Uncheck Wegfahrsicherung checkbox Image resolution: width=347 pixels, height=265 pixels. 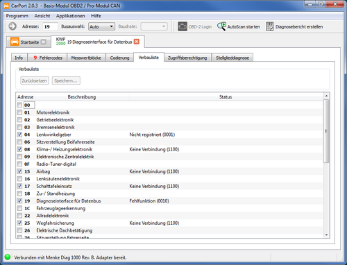click(x=19, y=223)
